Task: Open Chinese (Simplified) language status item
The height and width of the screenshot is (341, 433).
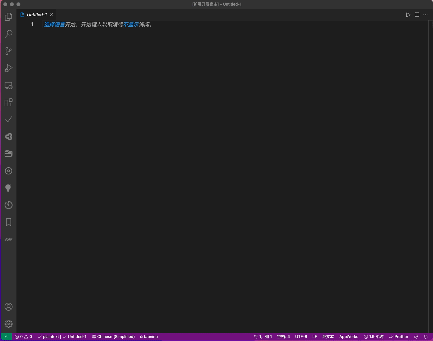Action: pyautogui.click(x=113, y=337)
